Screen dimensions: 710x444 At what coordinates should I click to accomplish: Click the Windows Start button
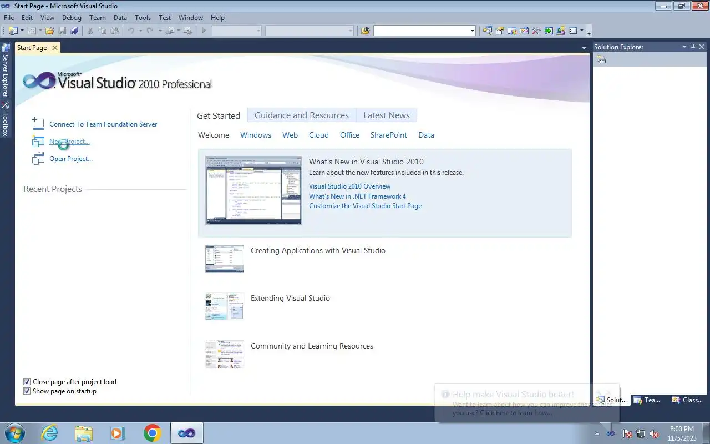coord(14,433)
